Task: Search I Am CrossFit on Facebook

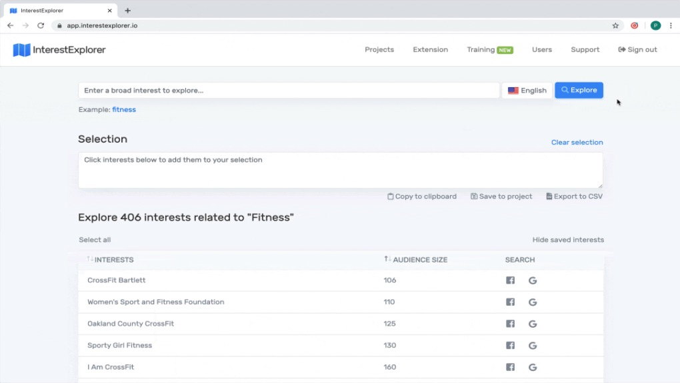Action: tap(510, 367)
